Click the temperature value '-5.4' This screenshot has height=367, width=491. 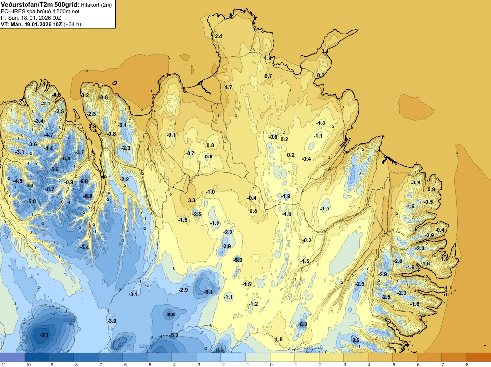pyautogui.click(x=84, y=247)
